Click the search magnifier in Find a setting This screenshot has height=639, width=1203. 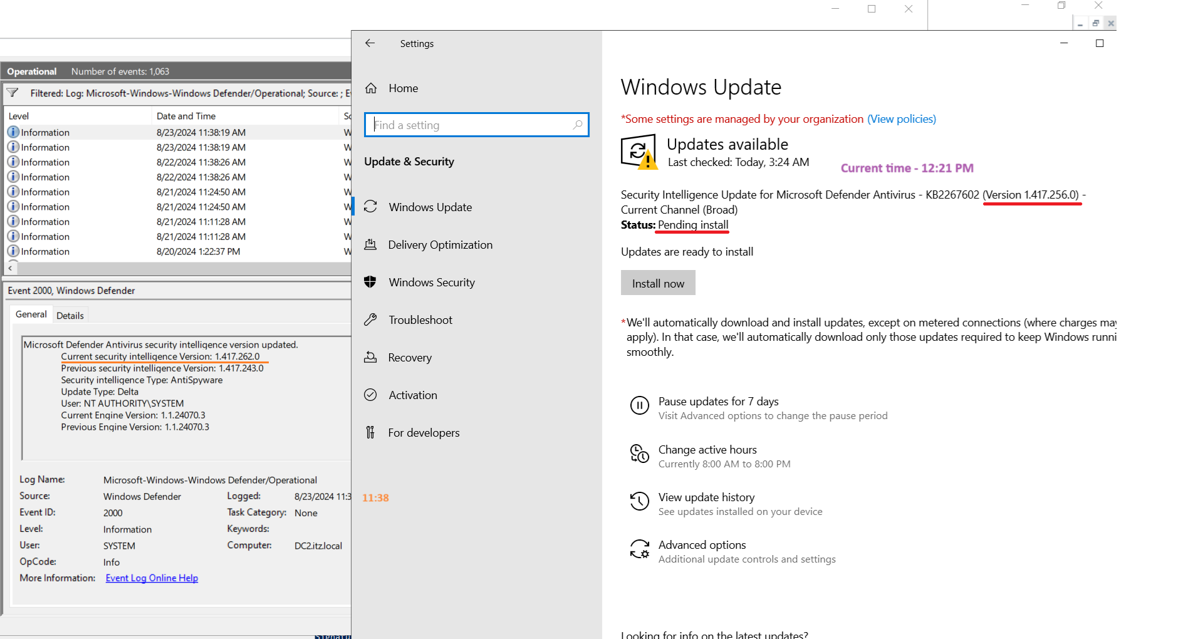coord(578,125)
